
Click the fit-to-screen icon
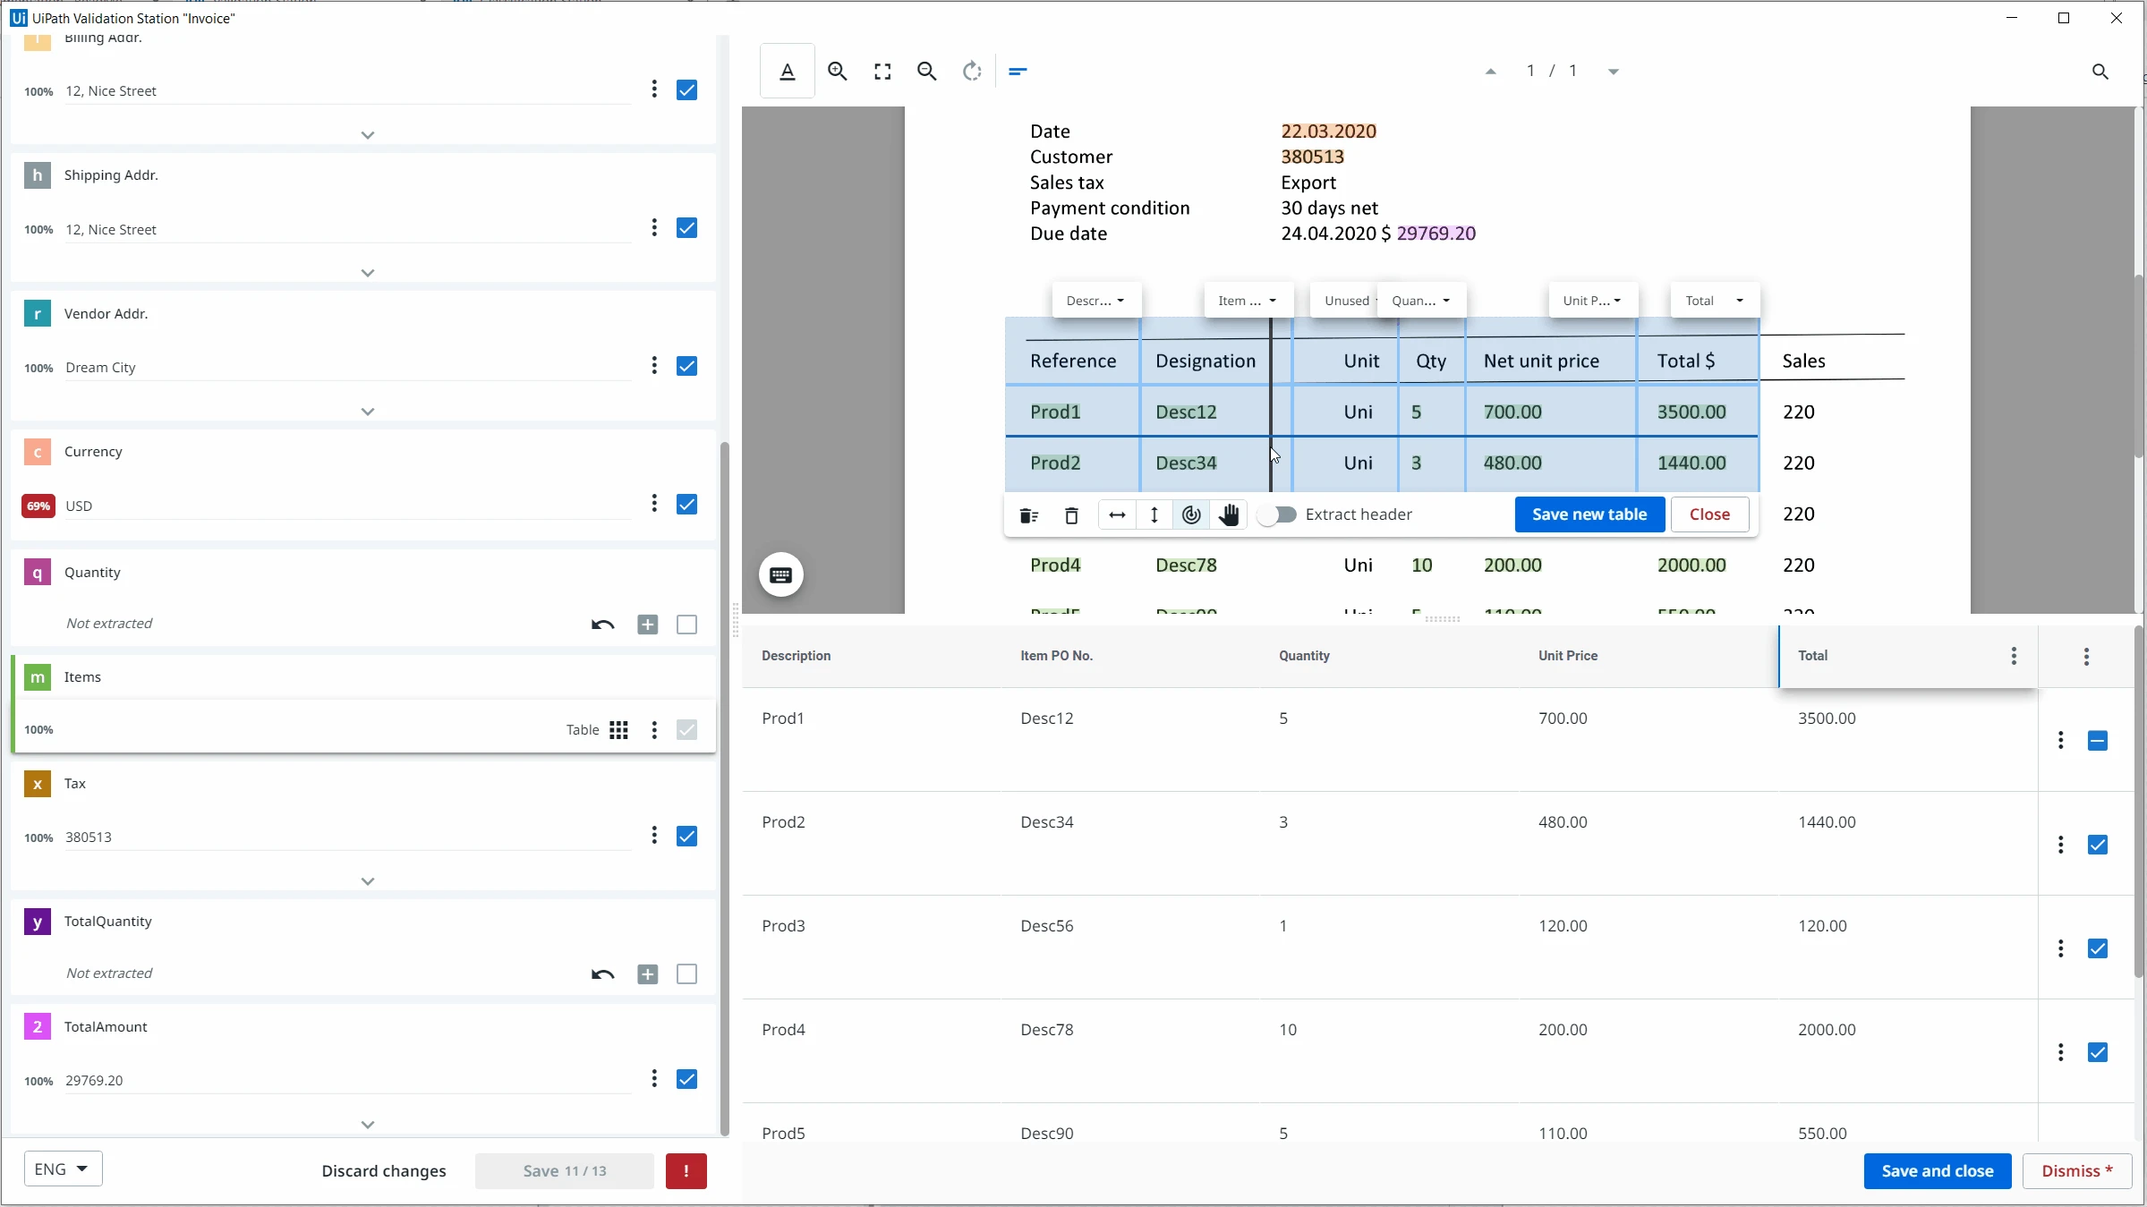[882, 72]
